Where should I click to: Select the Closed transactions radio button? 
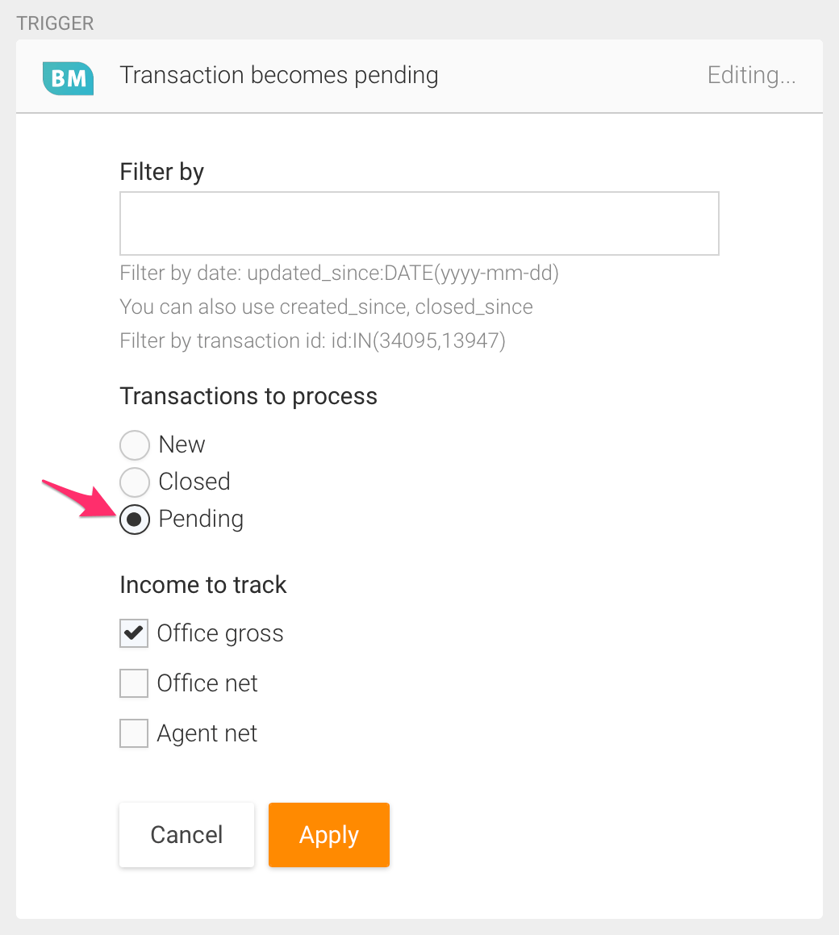click(135, 482)
